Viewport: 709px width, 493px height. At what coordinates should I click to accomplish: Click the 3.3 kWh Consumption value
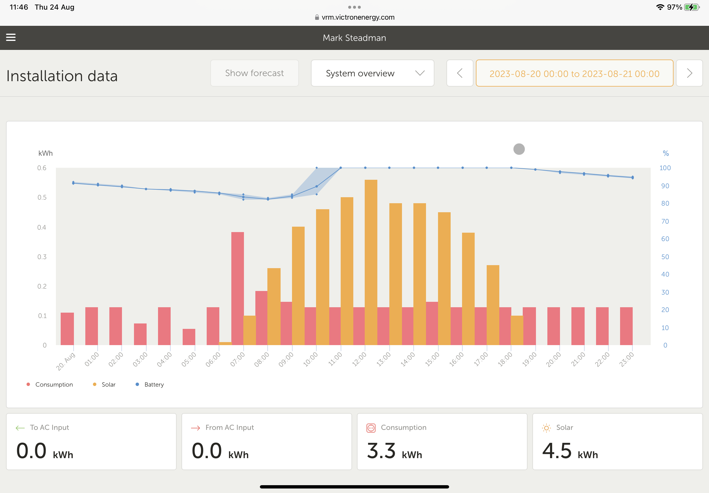[394, 451]
